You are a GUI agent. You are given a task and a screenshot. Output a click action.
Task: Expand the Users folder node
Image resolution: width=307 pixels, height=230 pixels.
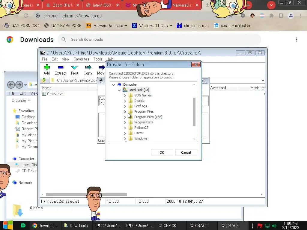[x=125, y=133]
